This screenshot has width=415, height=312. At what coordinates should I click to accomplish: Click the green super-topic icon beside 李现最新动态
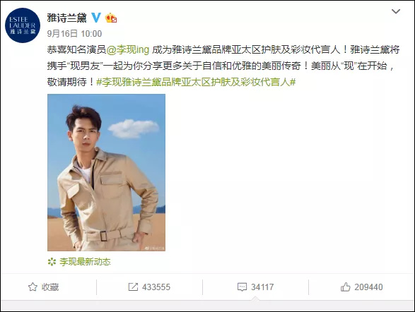coord(52,262)
